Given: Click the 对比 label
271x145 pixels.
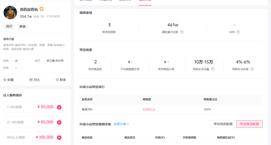Looking at the screenshot, I should pyautogui.click(x=37, y=80).
